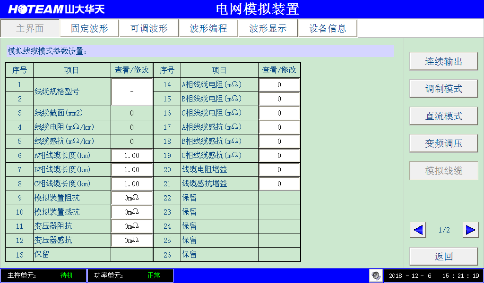
Task: Click the 变压器感抗 input field
Action: 132,241
